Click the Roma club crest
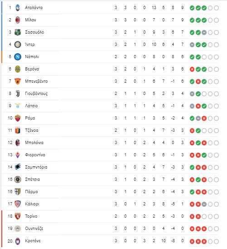Image resolution: width=227 pixels, height=249 pixels. coord(18,118)
